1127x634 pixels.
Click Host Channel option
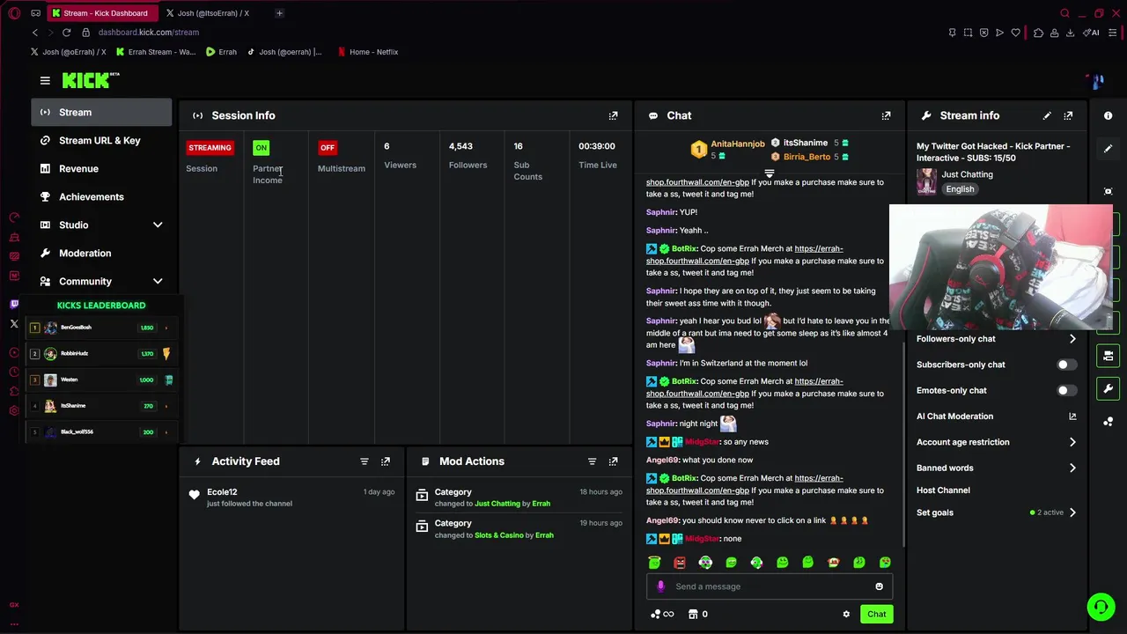click(943, 490)
